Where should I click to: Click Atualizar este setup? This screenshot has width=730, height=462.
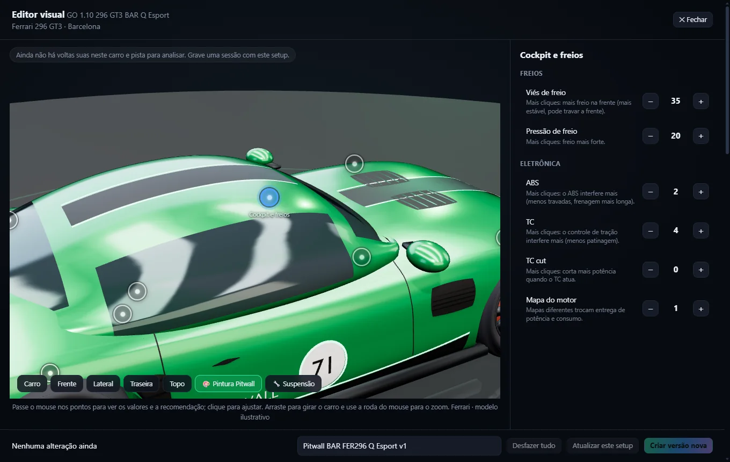[603, 446]
